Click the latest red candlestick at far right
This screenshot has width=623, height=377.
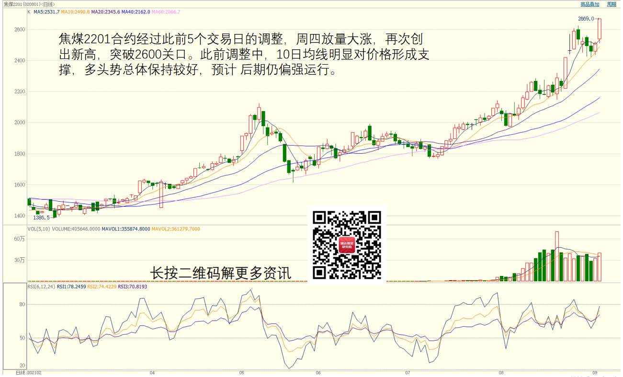[x=599, y=29]
